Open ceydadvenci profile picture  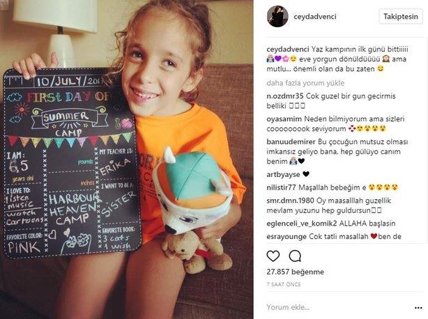(277, 16)
